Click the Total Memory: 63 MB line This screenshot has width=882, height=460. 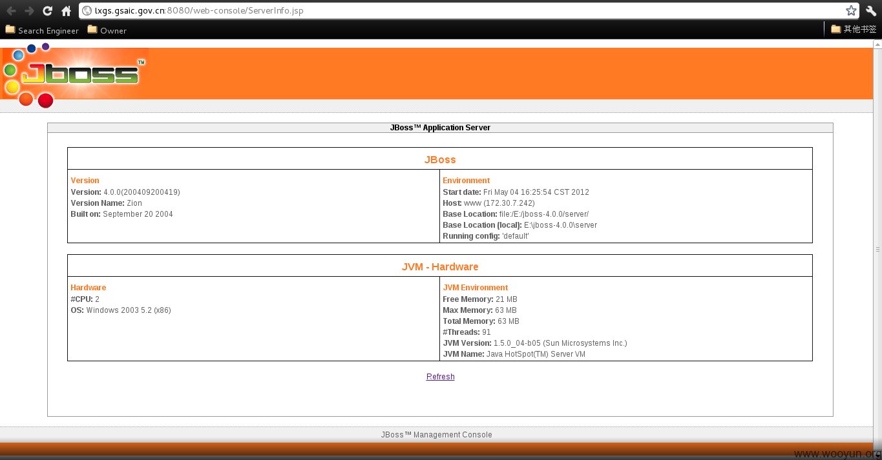(481, 321)
